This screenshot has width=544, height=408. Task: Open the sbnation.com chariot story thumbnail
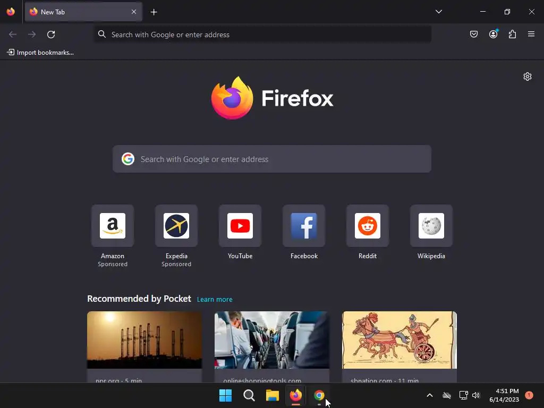coord(399,340)
